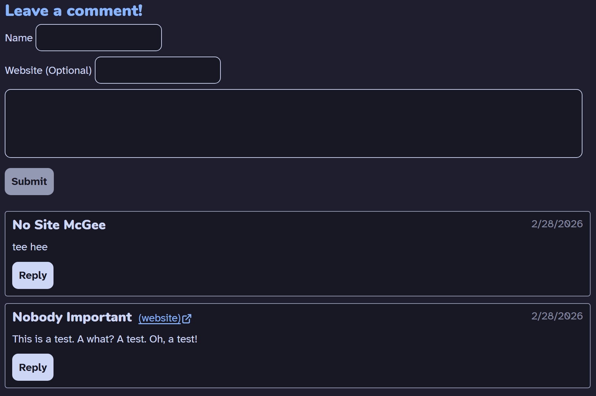Click the external link icon beside (website)
Viewport: 596px width, 396px height.
tap(187, 318)
